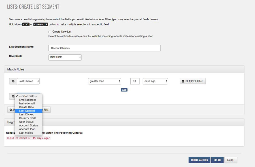Click the minus icon beside Last Clicked rule

(13, 81)
